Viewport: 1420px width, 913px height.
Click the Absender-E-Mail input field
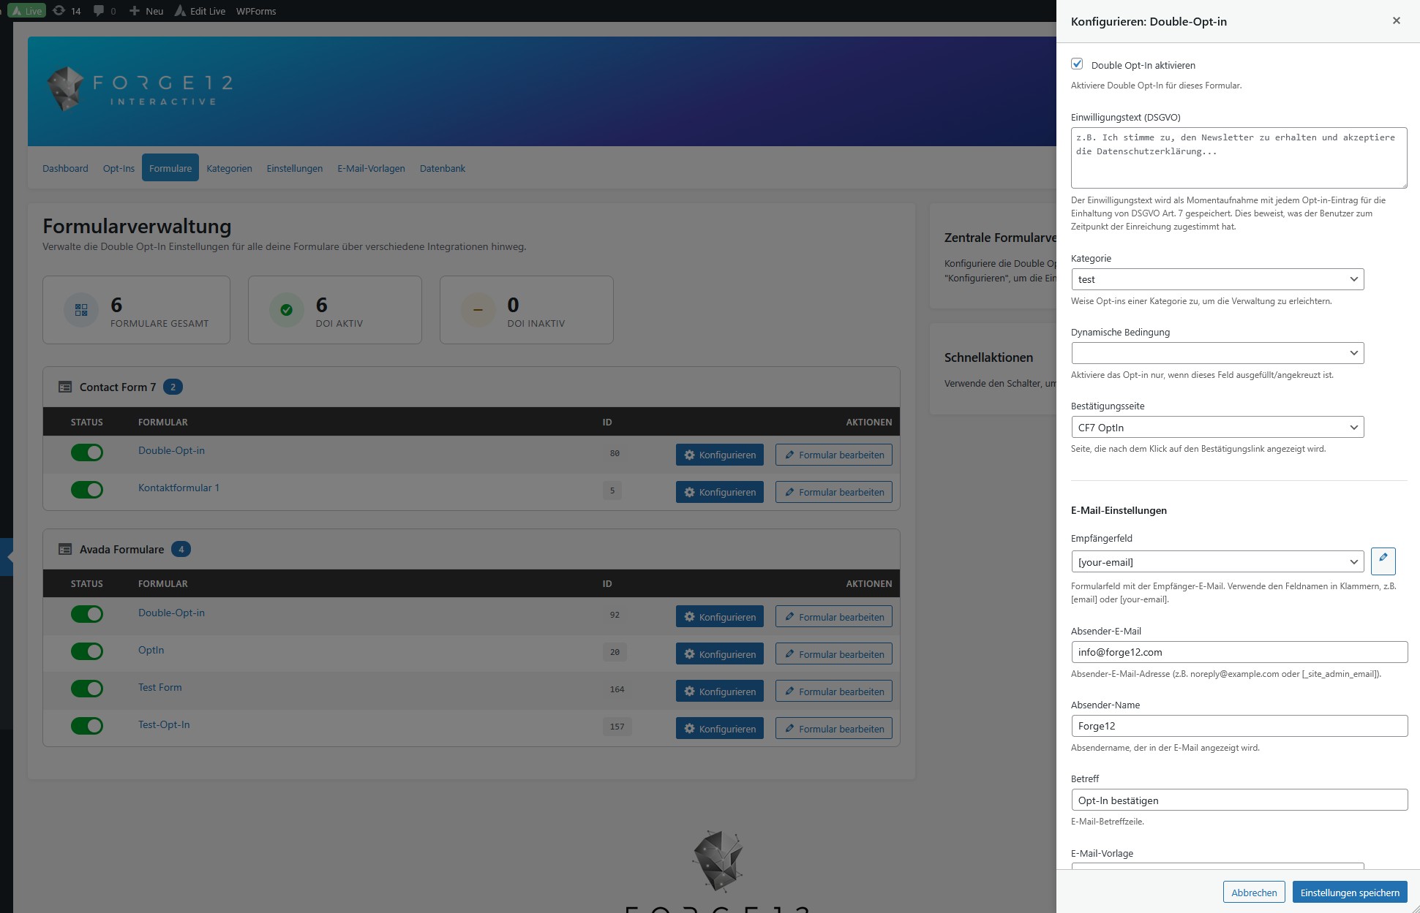click(1239, 652)
